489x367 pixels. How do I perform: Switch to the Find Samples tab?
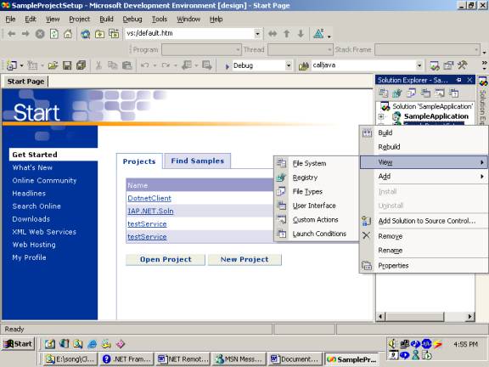[198, 161]
